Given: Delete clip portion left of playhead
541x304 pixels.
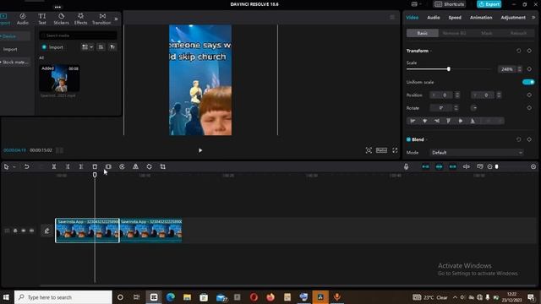Looking at the screenshot, I should tap(68, 167).
